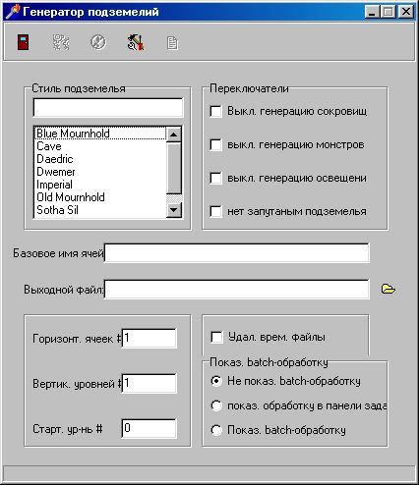Screen dimensions: 419x485
Task: Click the Выходной файл text field
Action: (237, 290)
